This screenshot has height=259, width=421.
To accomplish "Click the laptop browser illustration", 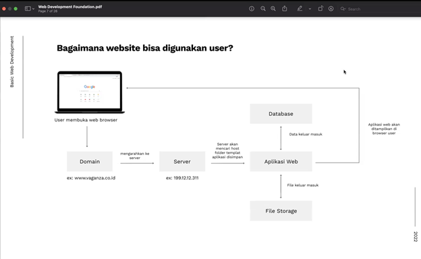I will coord(90,92).
